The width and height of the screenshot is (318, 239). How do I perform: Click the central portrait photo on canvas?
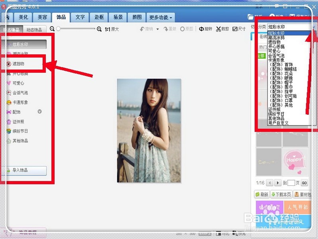click(149, 130)
